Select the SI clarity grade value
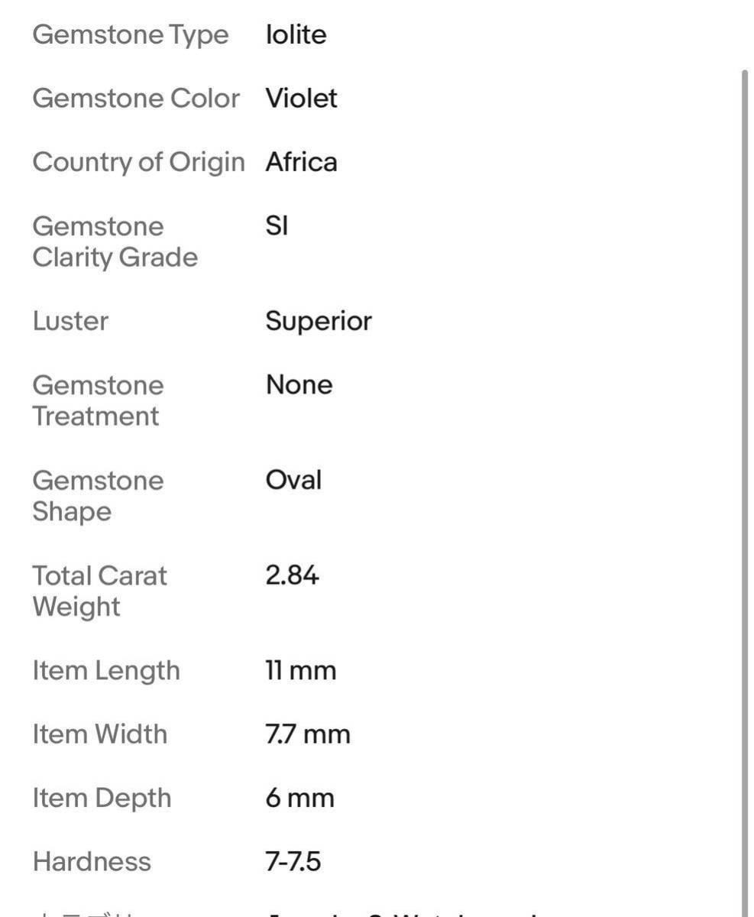Viewport: 754px width, 917px height. coord(277,226)
